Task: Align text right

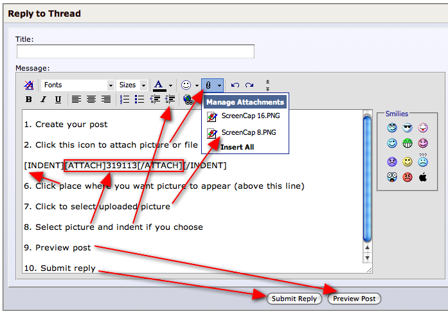Action: 106,100
